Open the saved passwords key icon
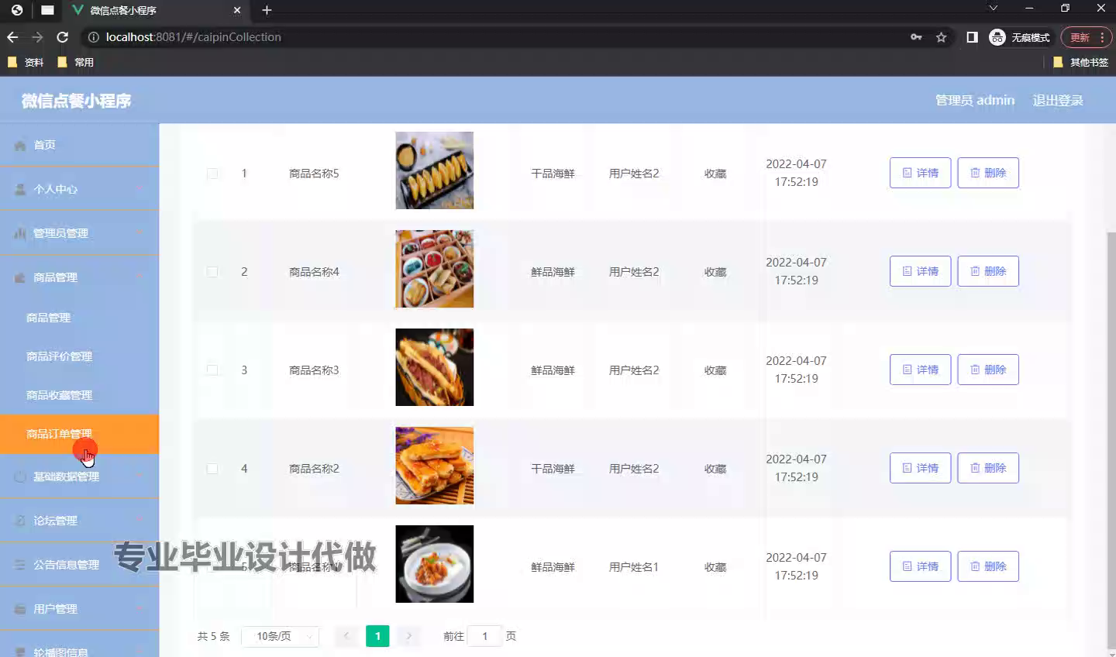 (916, 37)
